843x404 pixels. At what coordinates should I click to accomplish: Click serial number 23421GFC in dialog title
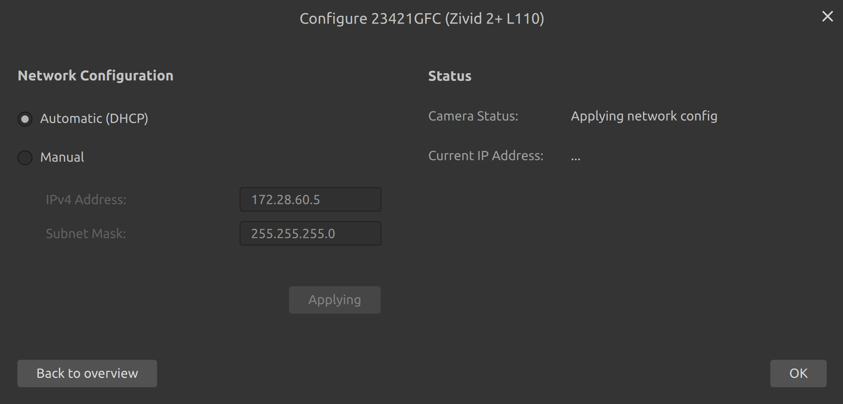406,19
